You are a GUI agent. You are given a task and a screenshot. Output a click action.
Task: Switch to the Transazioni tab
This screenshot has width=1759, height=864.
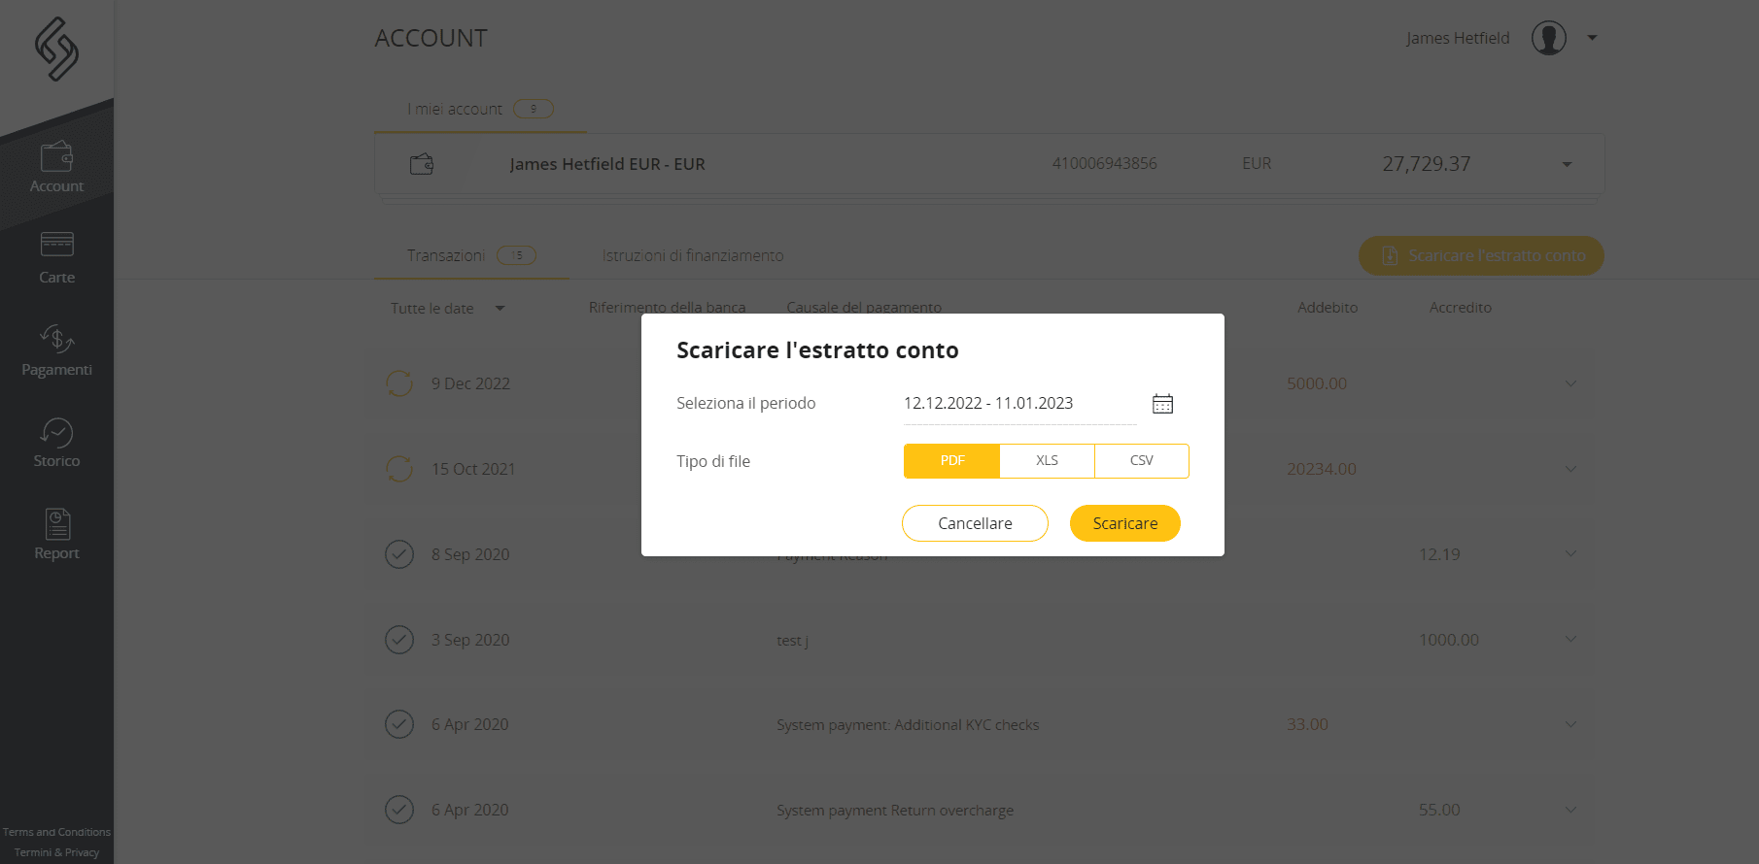click(447, 255)
